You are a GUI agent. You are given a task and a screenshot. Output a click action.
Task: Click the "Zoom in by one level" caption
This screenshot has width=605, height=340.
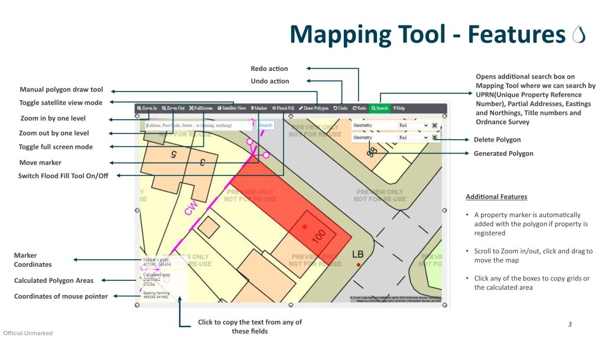click(53, 118)
